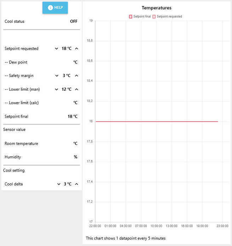This screenshot has height=246, width=232.
Task: Increase Lower limit (man) value
Action: [77, 89]
